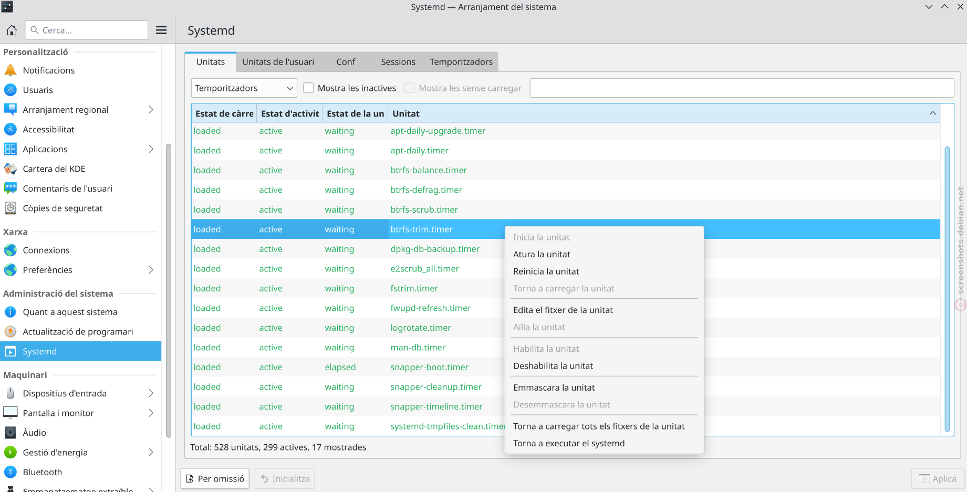
Task: Choose Reinicia la unitat from context menu
Action: tap(604, 271)
